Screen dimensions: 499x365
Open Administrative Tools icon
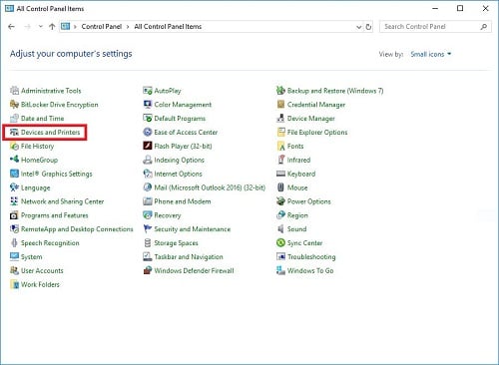click(x=14, y=91)
